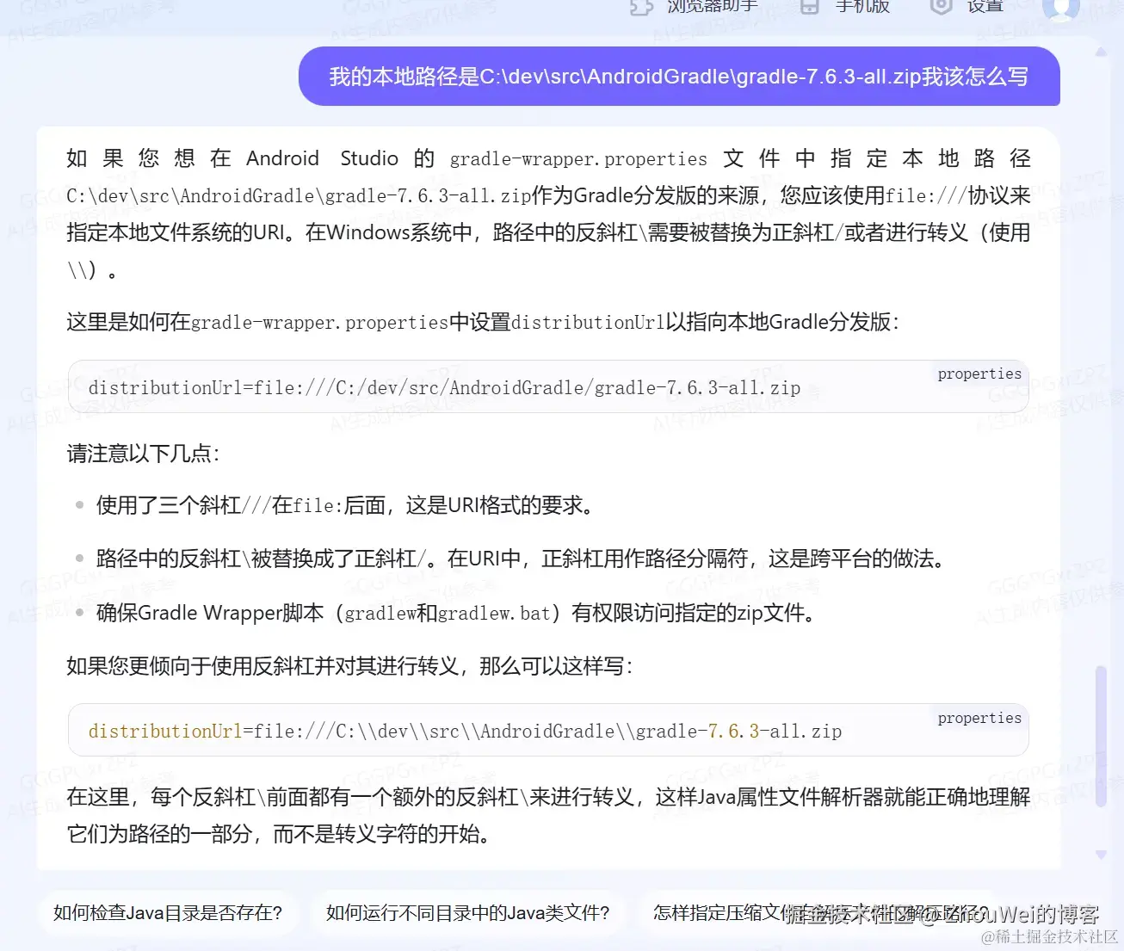1124x951 pixels.
Task: Select the escaped distributionUrl line in second code block
Action: click(465, 731)
